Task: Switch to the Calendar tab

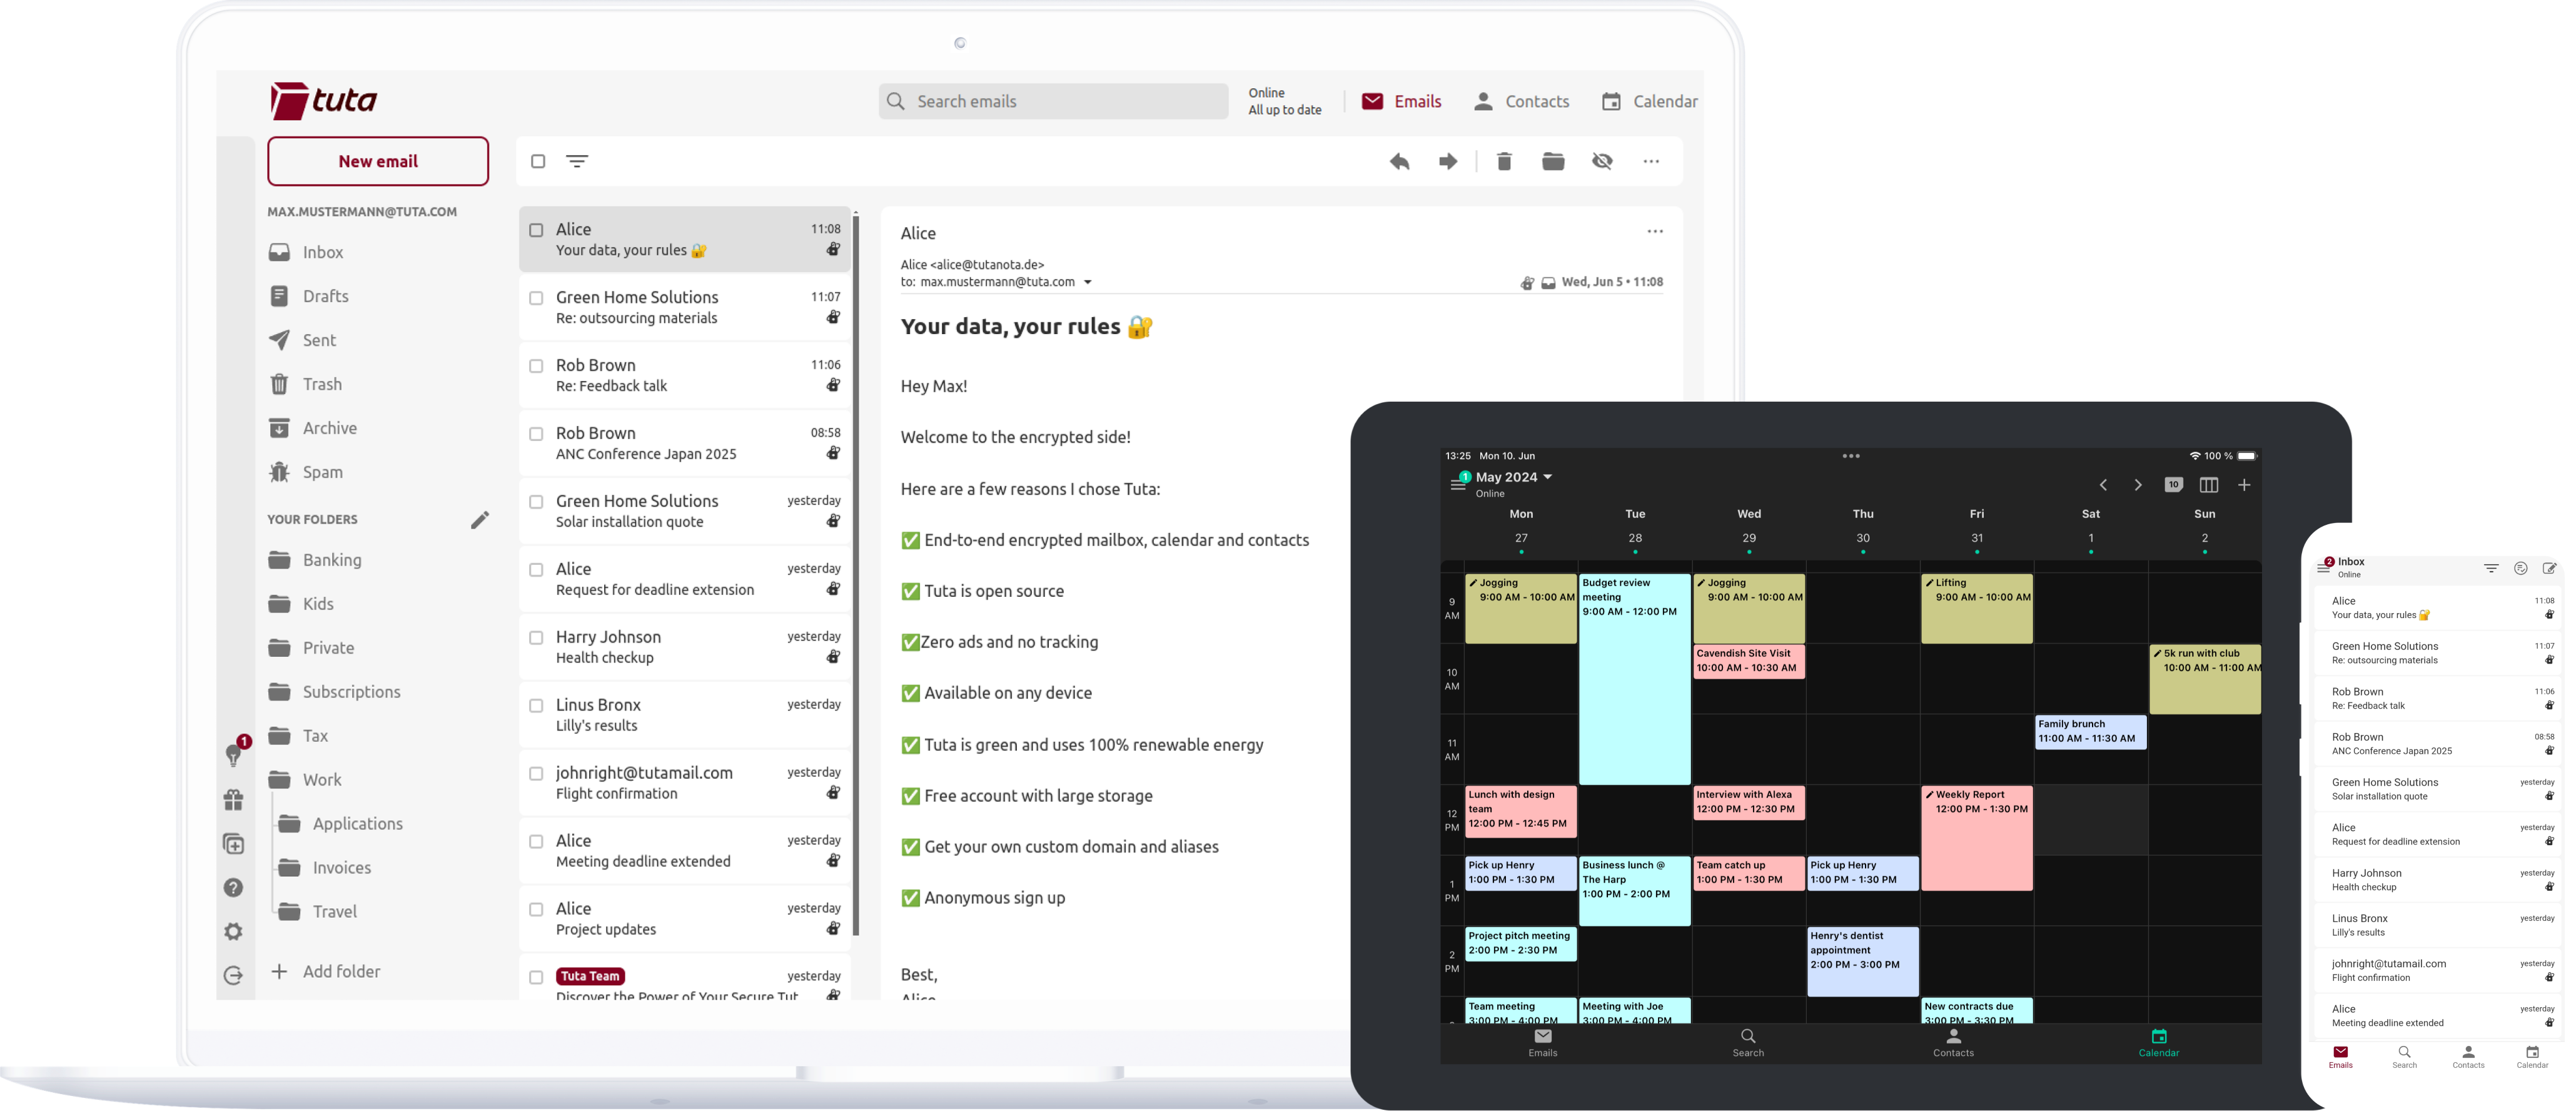Action: point(1648,100)
